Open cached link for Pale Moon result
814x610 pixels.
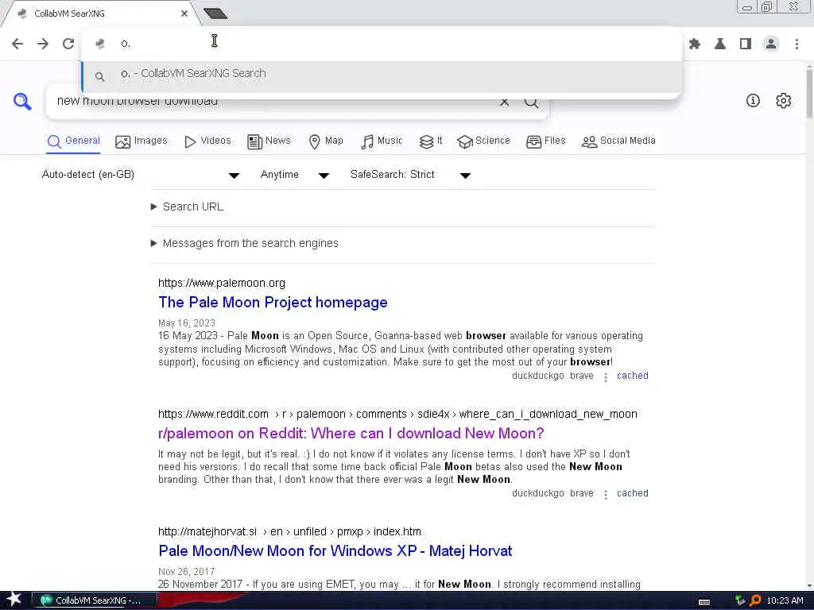pyautogui.click(x=632, y=376)
